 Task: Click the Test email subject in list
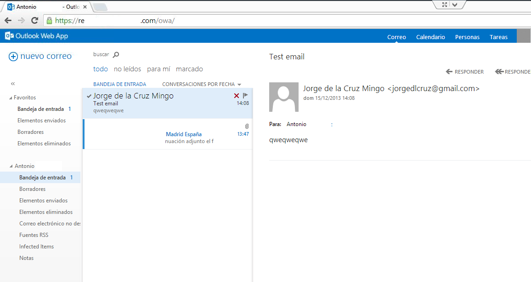106,104
